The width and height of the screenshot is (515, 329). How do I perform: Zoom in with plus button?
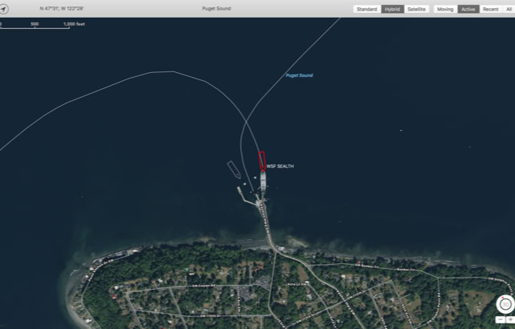(x=509, y=319)
